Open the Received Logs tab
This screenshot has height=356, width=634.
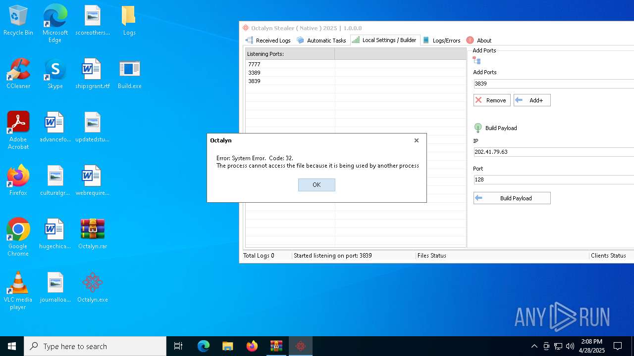coord(268,41)
